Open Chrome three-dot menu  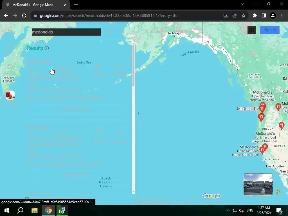click(282, 16)
